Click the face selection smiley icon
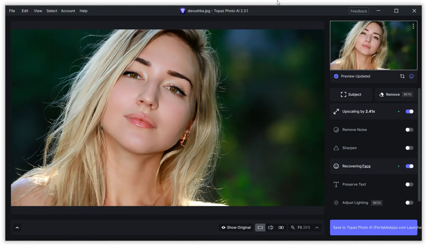The height and width of the screenshot is (246, 427). point(411,76)
